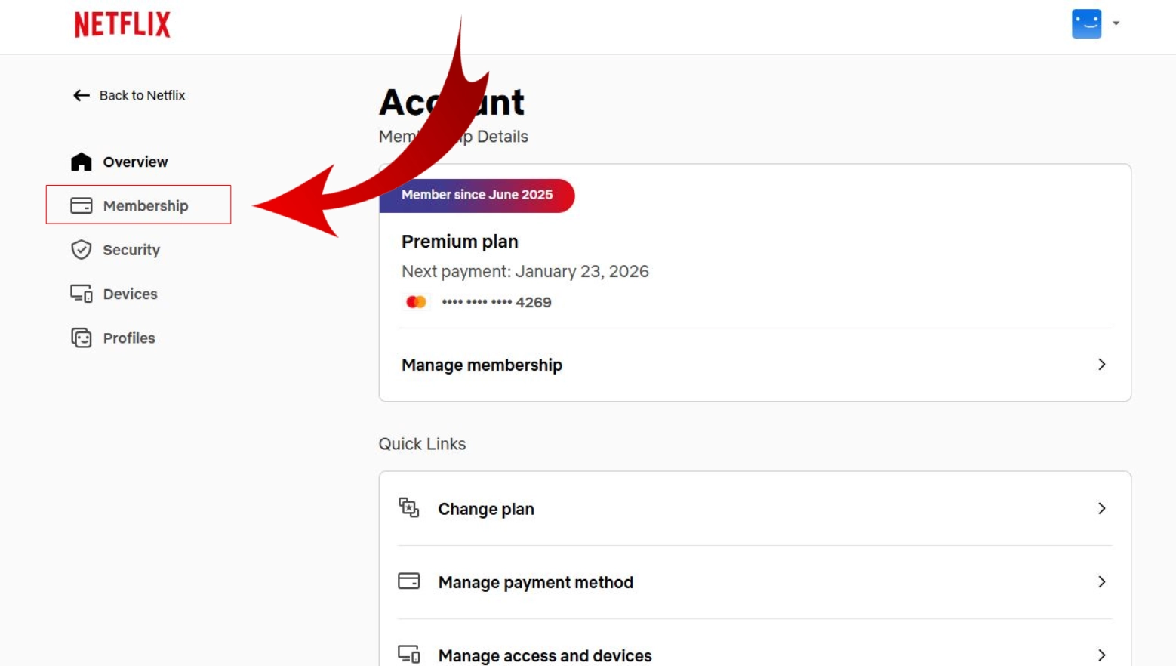Click the Membership card icon

pyautogui.click(x=82, y=205)
